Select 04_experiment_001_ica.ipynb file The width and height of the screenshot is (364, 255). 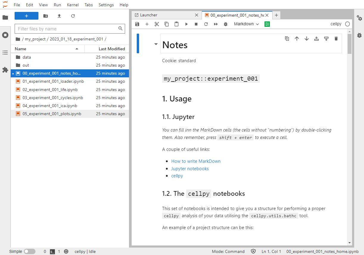point(70,106)
